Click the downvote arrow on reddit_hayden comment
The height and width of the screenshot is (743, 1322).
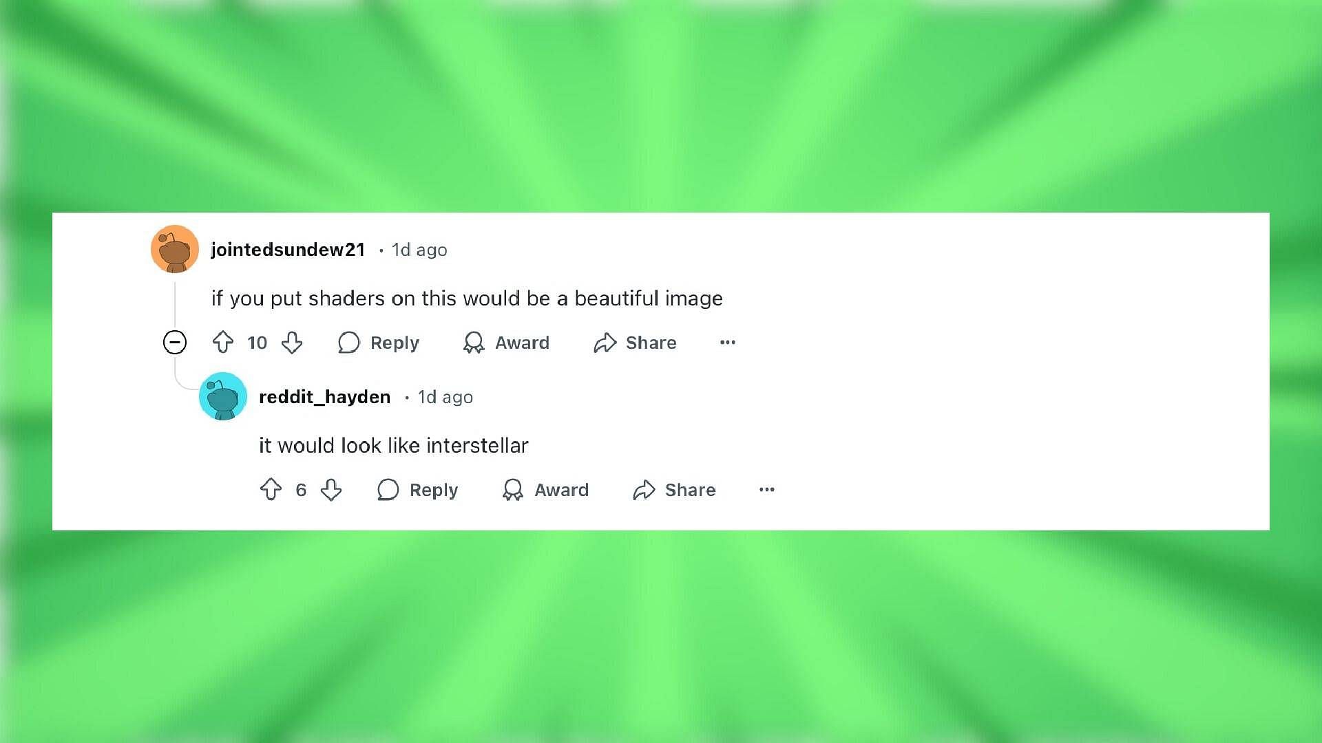click(x=330, y=489)
